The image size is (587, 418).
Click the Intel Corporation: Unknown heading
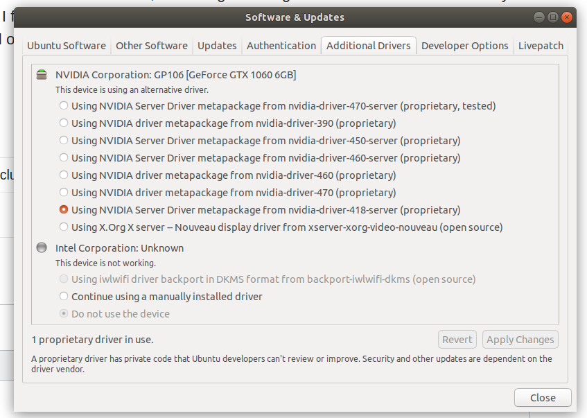[119, 248]
